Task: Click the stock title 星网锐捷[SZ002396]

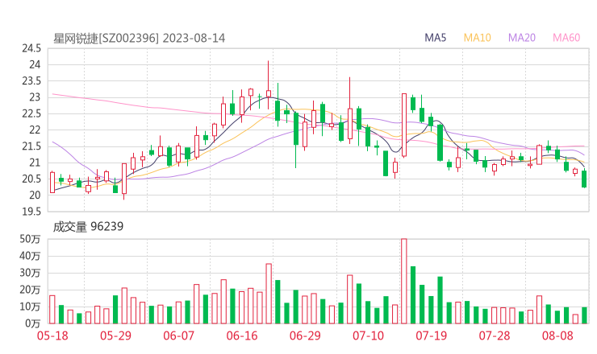Action: click(106, 39)
